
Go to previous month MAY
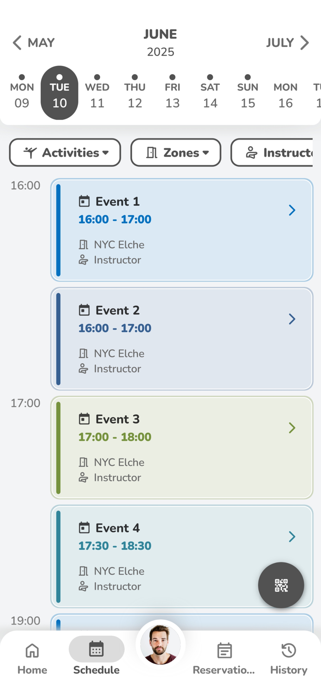(33, 43)
